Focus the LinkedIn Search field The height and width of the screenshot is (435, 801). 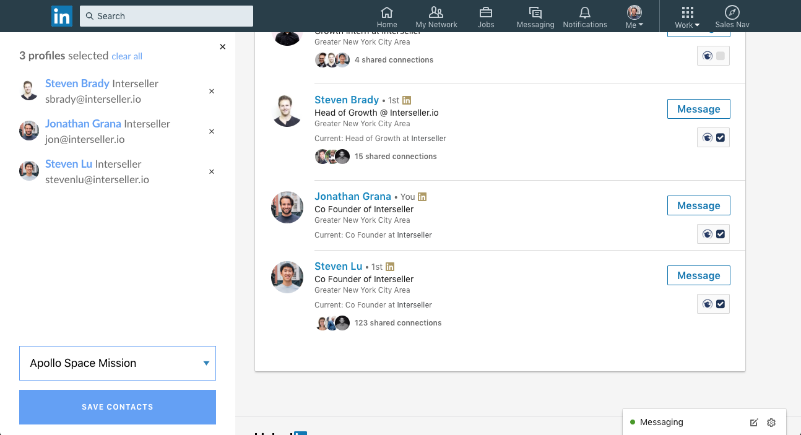(x=167, y=16)
